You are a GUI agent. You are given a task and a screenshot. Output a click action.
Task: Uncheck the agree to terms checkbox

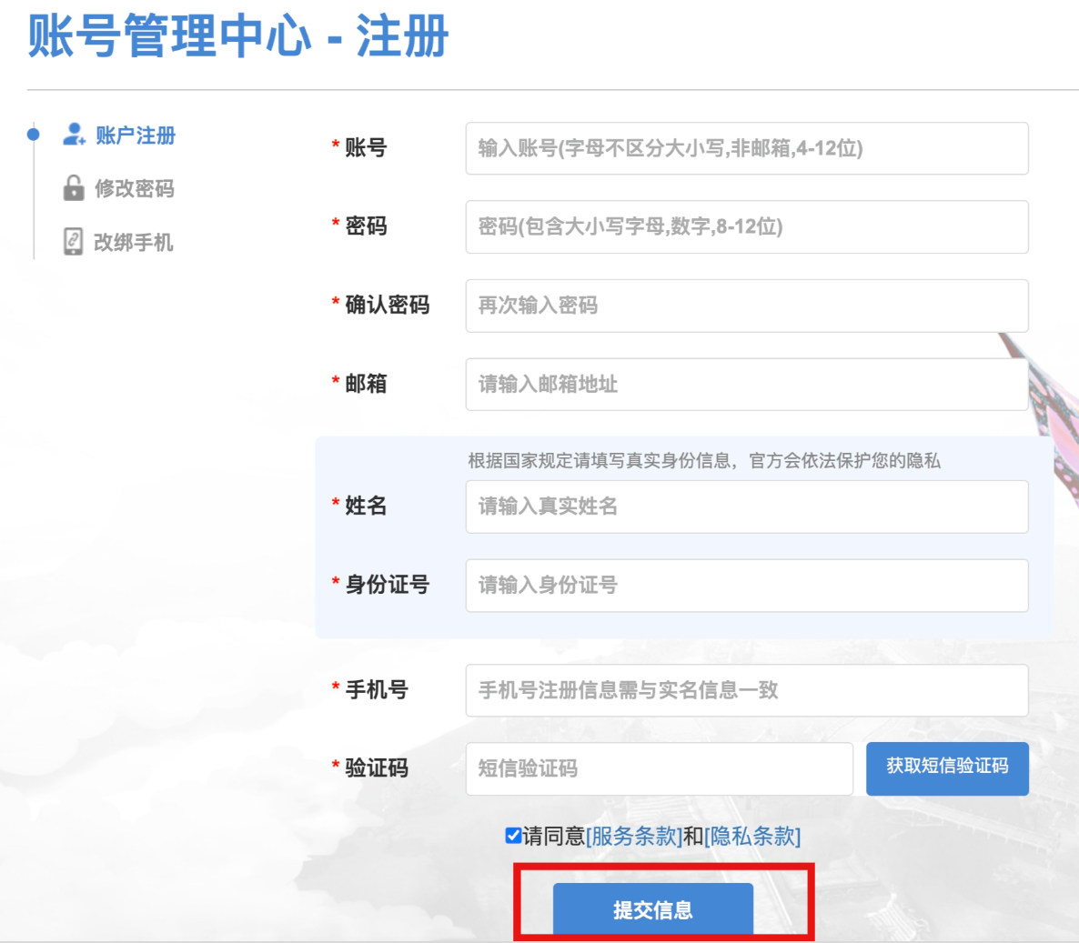(x=513, y=836)
